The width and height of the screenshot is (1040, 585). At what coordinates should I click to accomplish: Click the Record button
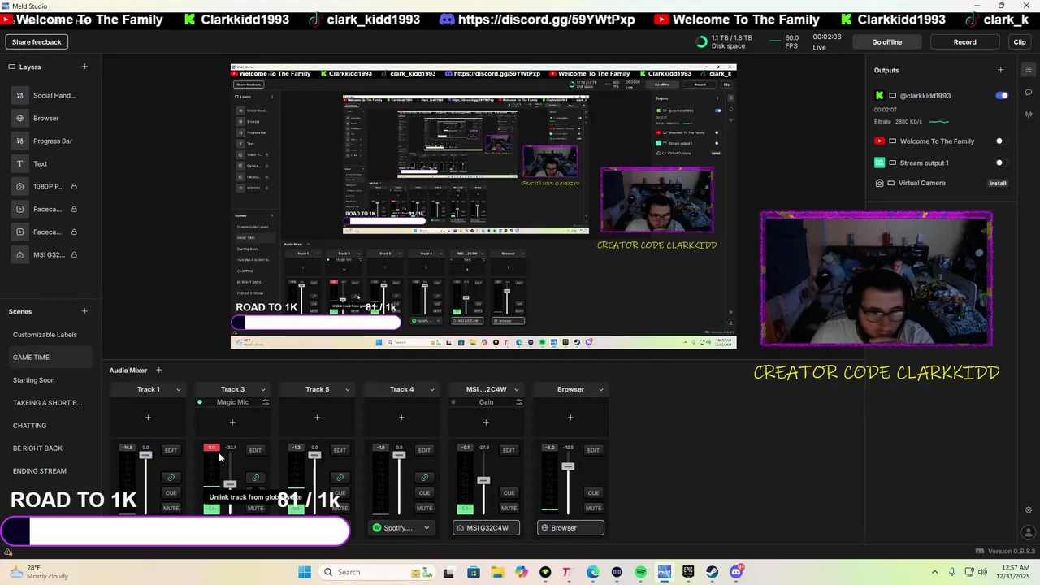click(965, 42)
